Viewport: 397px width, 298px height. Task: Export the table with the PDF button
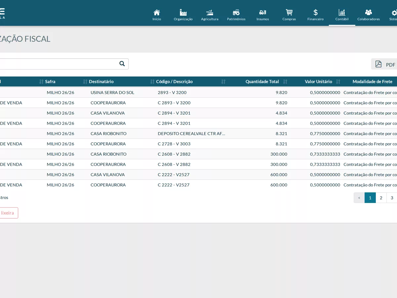pyautogui.click(x=384, y=64)
